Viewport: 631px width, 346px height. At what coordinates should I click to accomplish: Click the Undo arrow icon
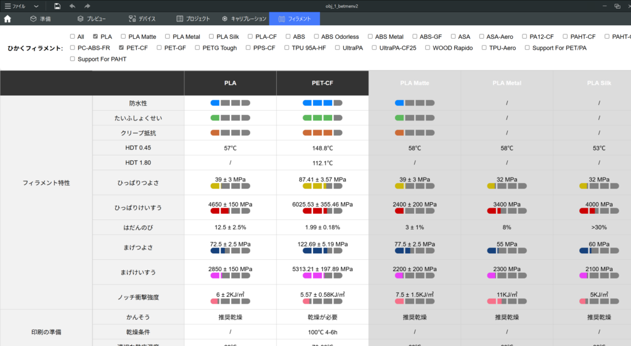pos(73,6)
